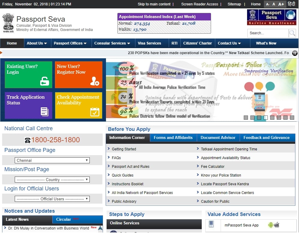Select the second slideshow indicator square
This screenshot has height=234, width=299.
point(252,118)
